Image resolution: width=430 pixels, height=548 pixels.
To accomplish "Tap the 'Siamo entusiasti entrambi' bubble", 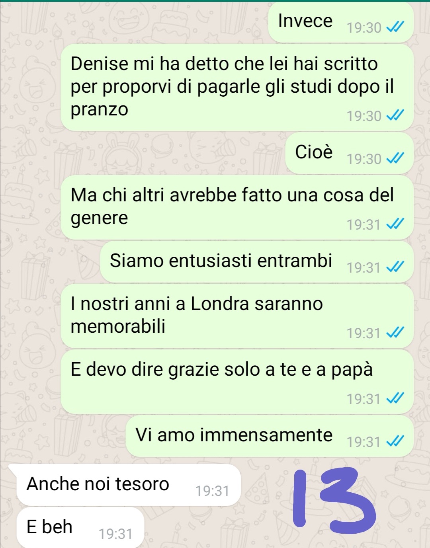I will (x=257, y=262).
